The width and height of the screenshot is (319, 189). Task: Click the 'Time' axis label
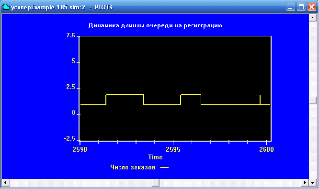pyautogui.click(x=155, y=157)
